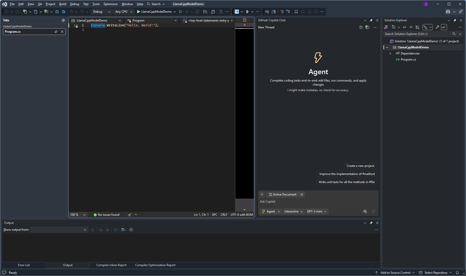
Task: Open the Debug configuration dropdown
Action: coord(102,12)
